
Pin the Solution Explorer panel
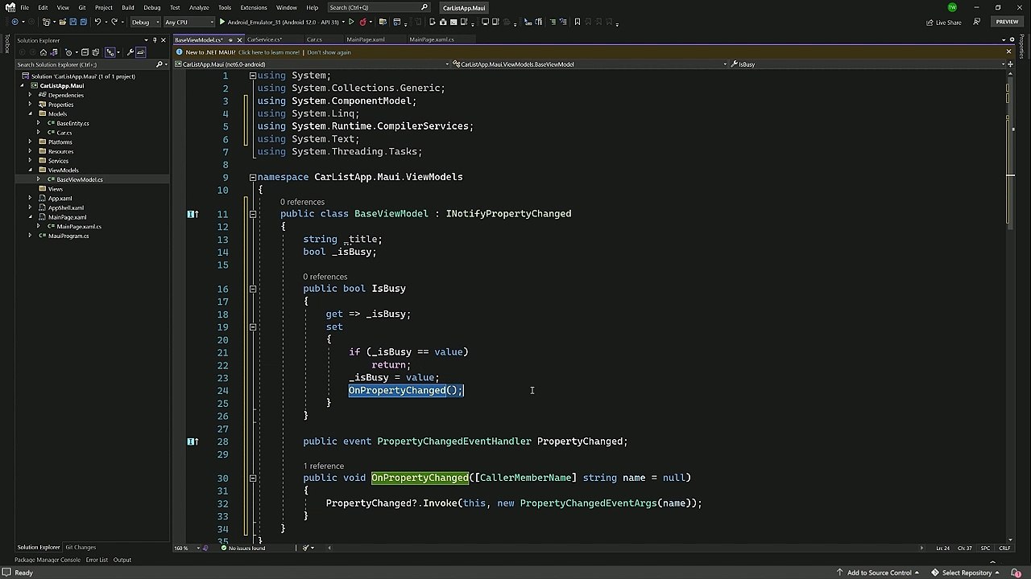coord(155,40)
